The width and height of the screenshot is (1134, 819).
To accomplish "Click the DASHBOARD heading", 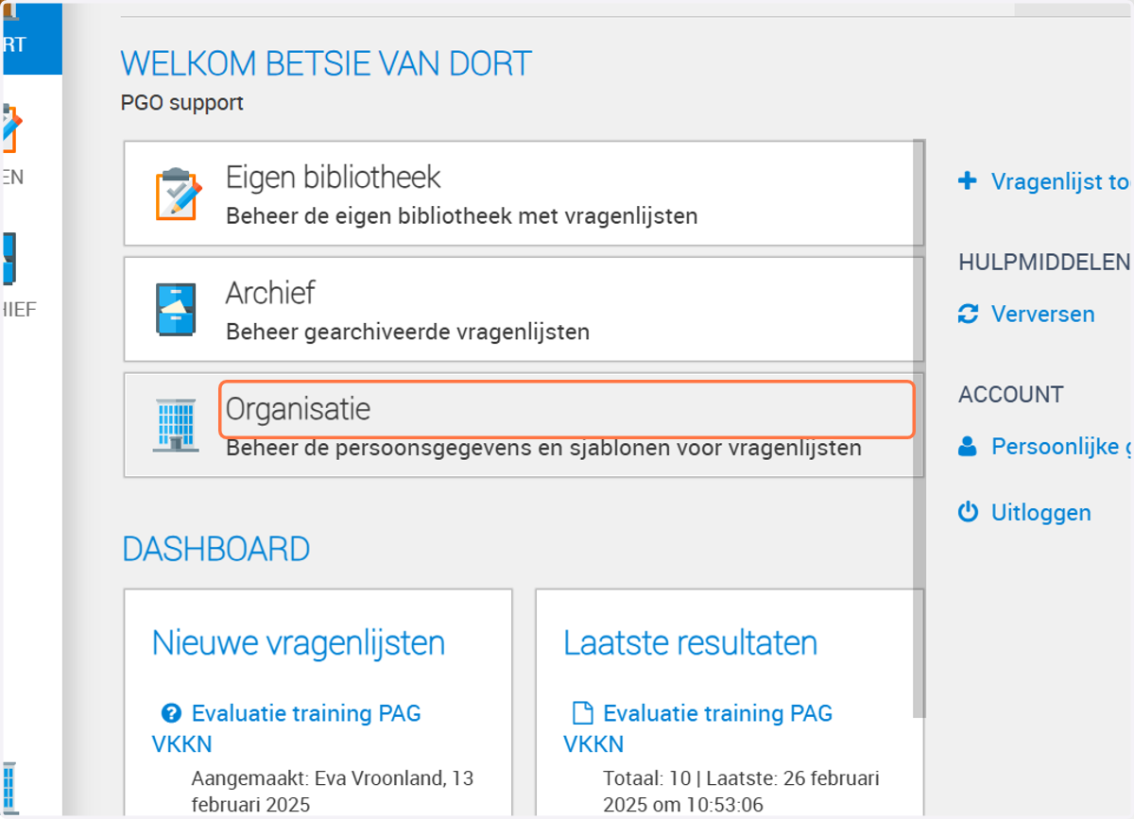I will click(x=216, y=550).
